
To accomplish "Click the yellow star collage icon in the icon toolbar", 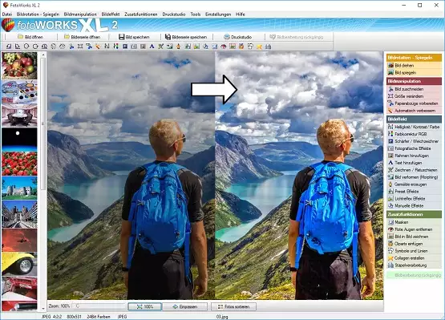I will coord(259,46).
